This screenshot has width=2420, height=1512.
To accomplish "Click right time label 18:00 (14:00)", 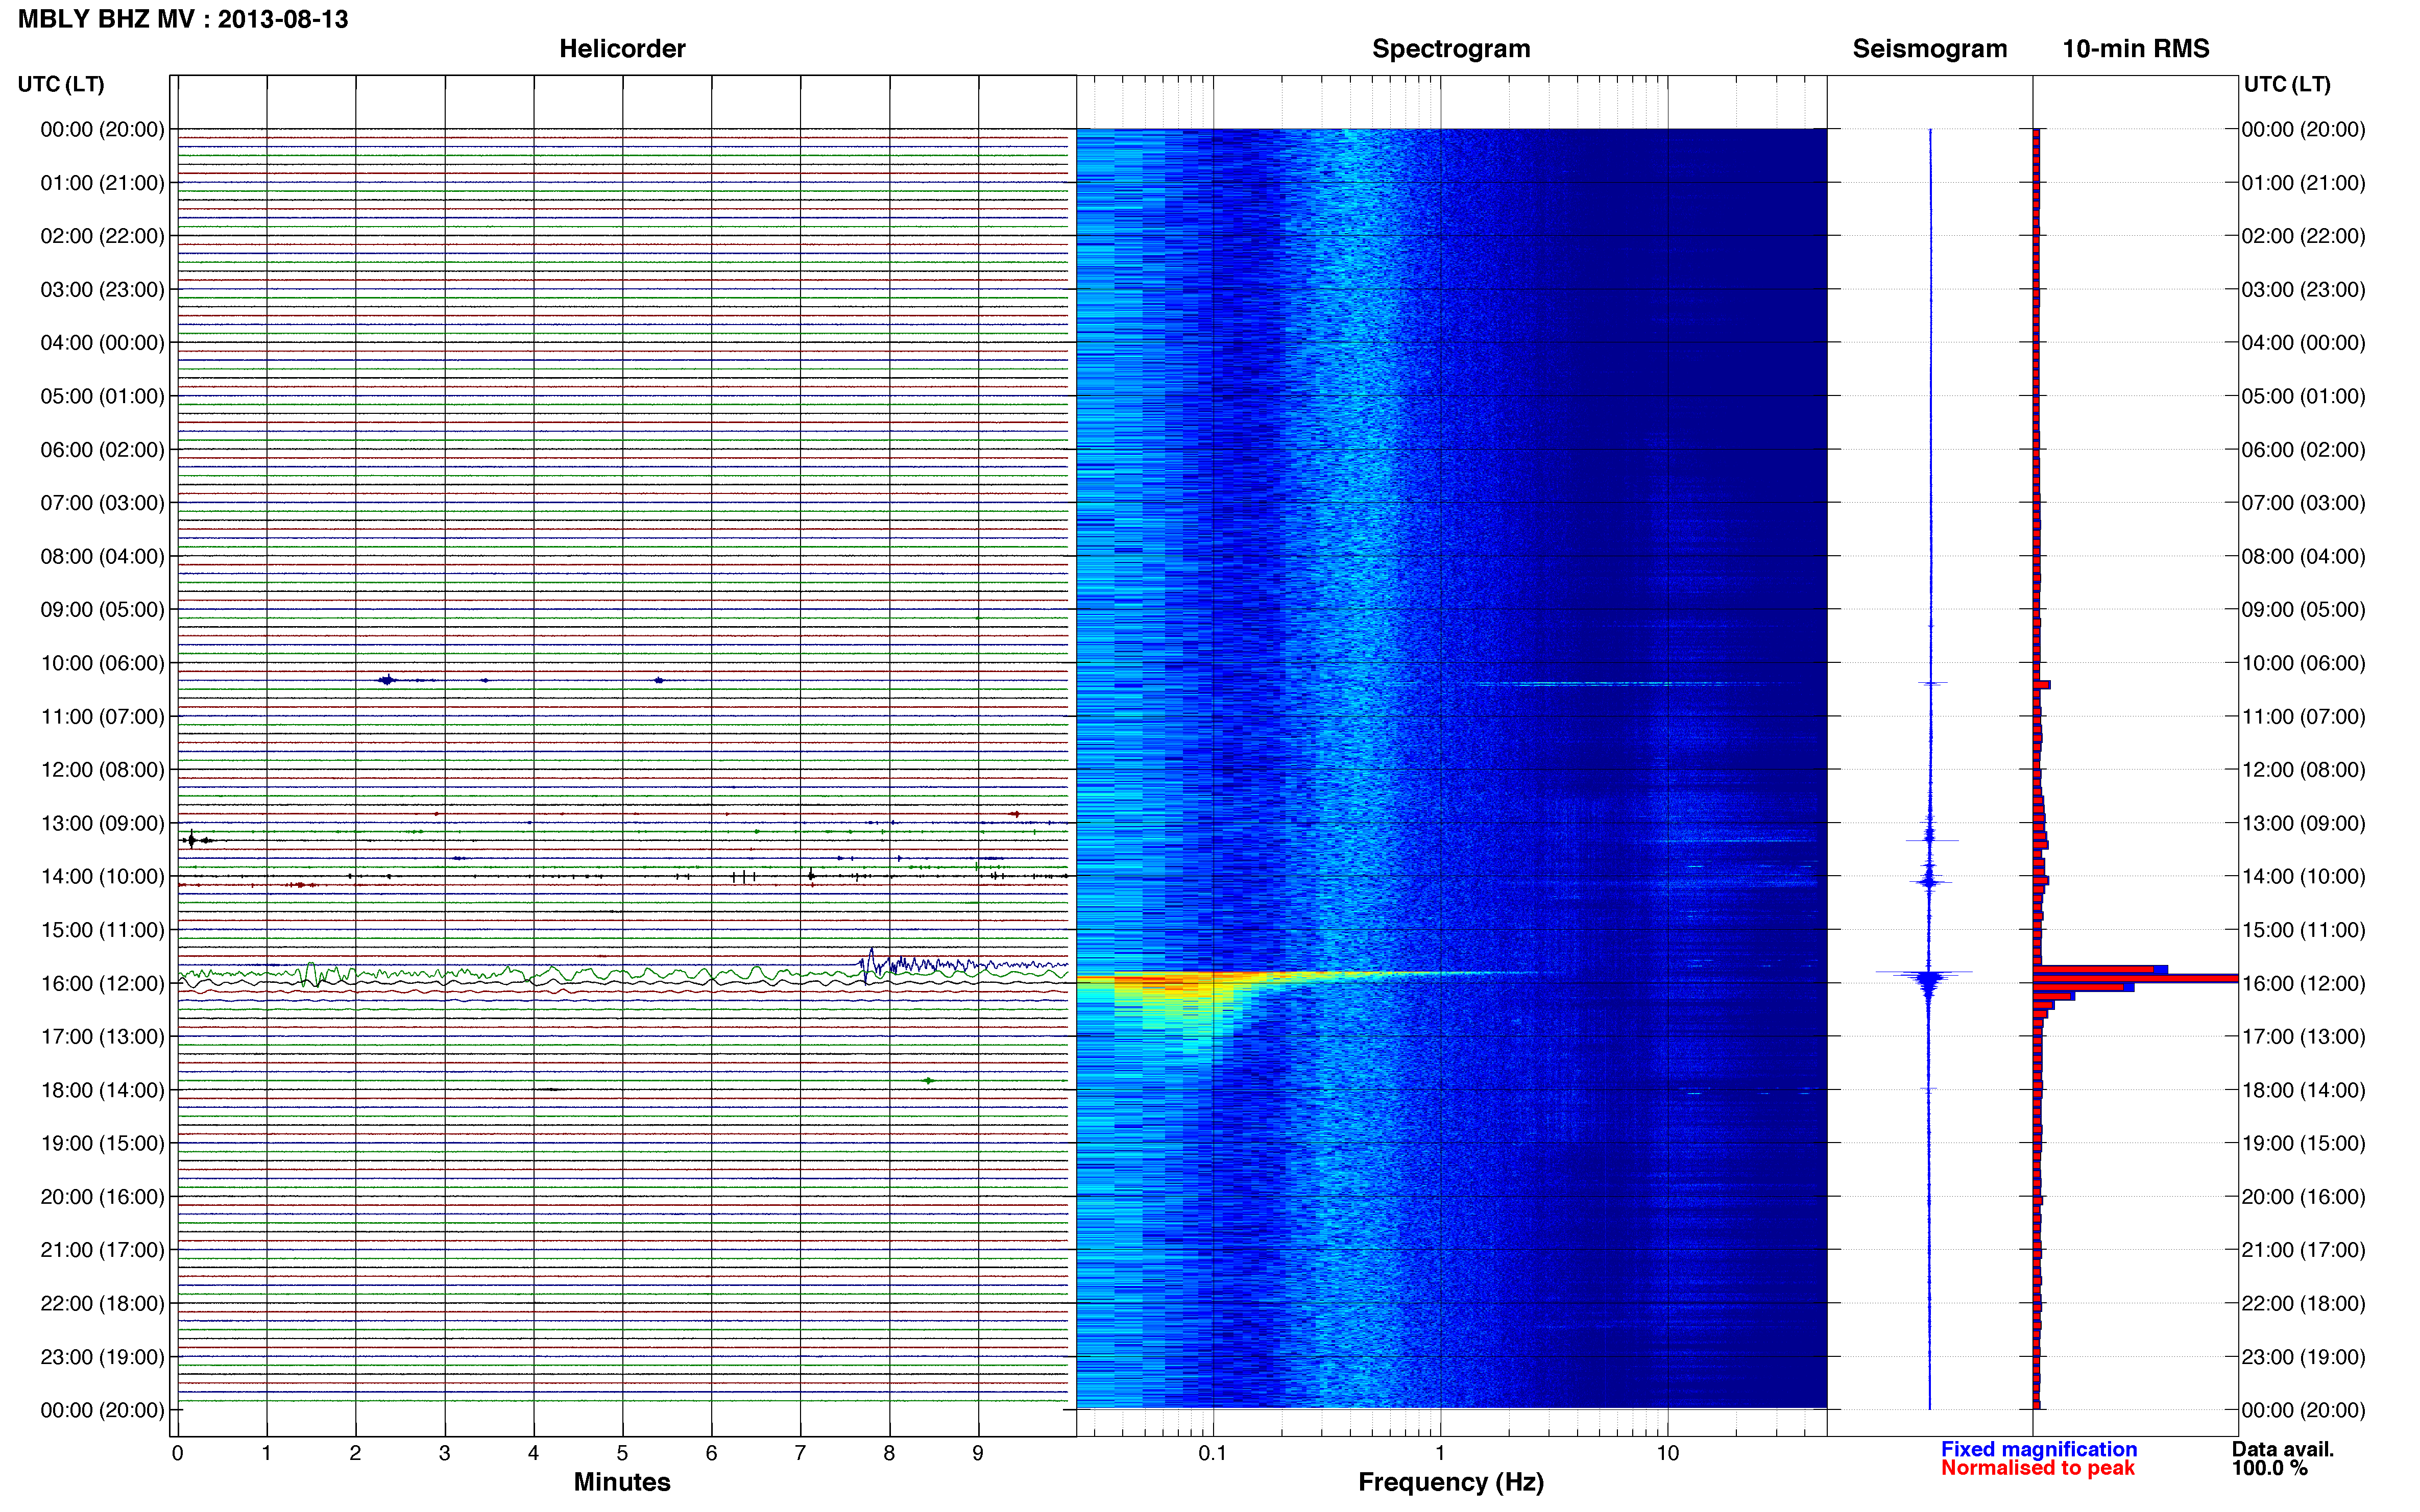I will tap(2303, 1090).
